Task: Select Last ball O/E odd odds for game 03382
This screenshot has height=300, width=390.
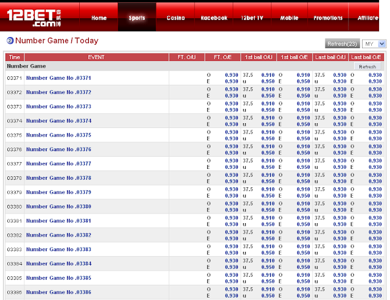Action: tap(375, 232)
